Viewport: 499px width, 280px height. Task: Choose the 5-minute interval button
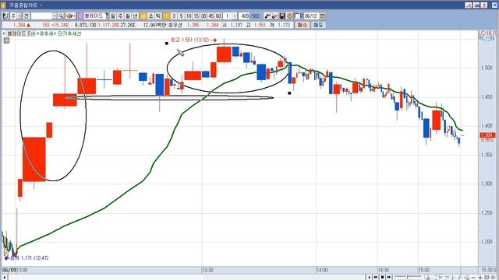(181, 16)
